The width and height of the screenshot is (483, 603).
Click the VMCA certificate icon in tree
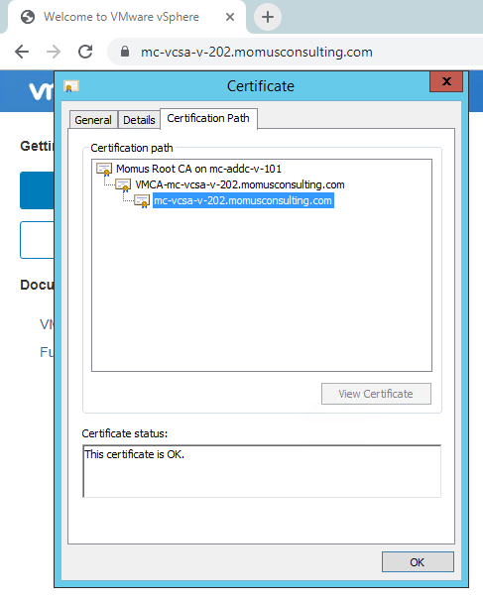(x=123, y=185)
